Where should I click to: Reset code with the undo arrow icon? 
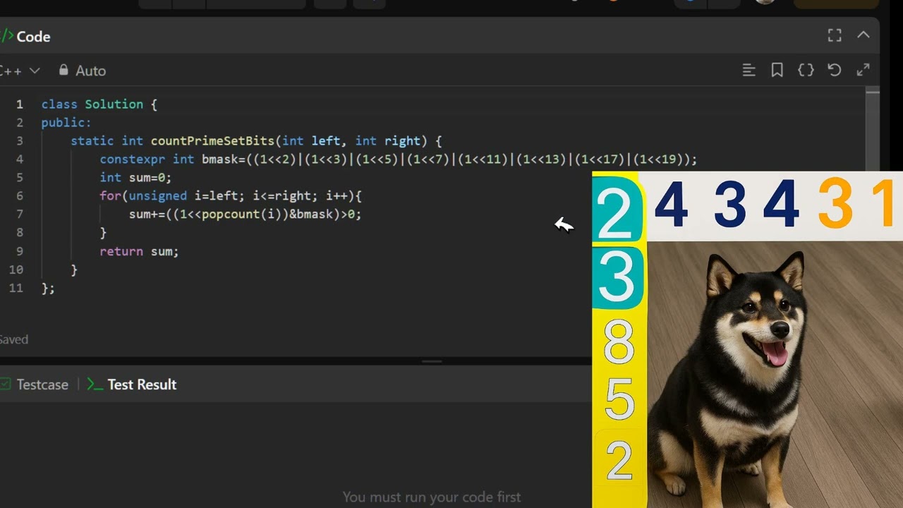tap(835, 70)
